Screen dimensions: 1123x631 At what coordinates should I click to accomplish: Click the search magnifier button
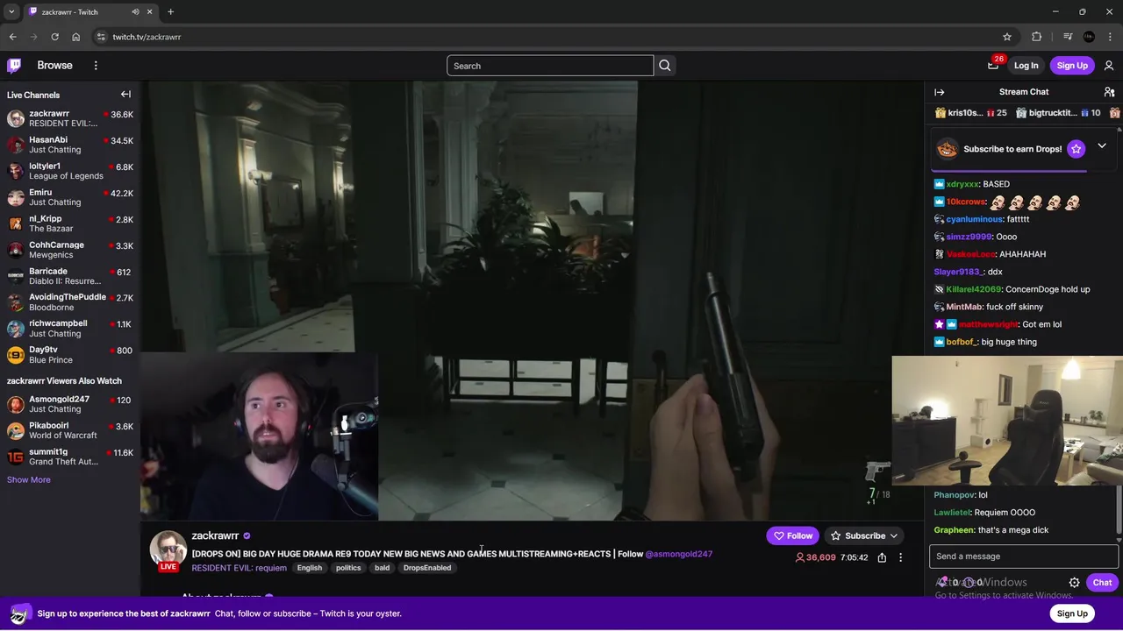(x=665, y=66)
